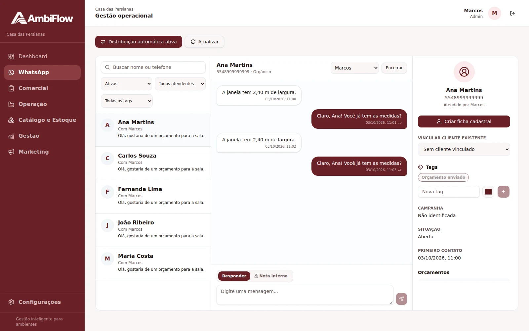Open the WhatsApp section

pyautogui.click(x=42, y=72)
